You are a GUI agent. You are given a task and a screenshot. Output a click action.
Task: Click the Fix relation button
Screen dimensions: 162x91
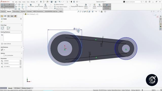pyautogui.click(x=2, y=50)
